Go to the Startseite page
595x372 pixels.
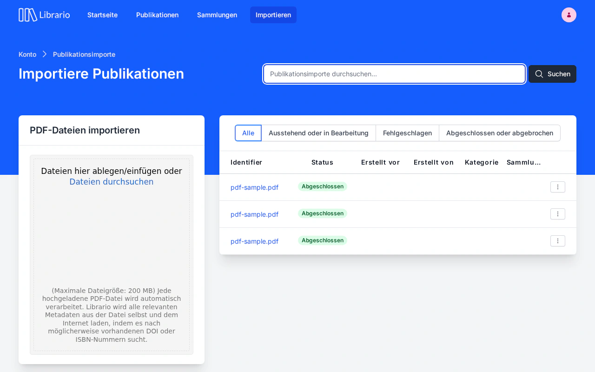[x=102, y=15]
